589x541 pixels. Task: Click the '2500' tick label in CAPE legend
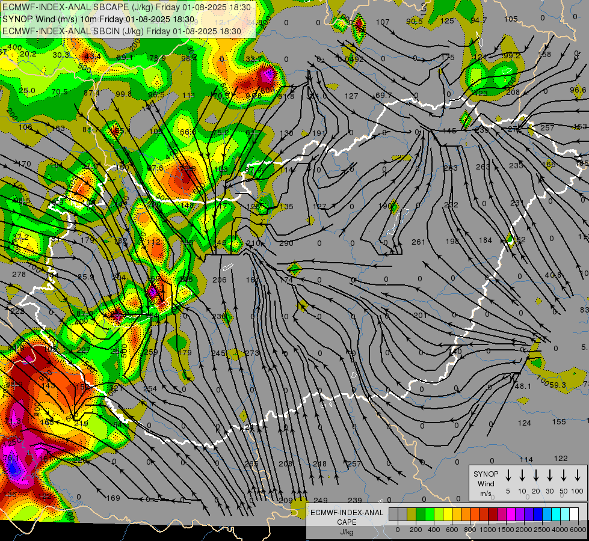(541, 530)
